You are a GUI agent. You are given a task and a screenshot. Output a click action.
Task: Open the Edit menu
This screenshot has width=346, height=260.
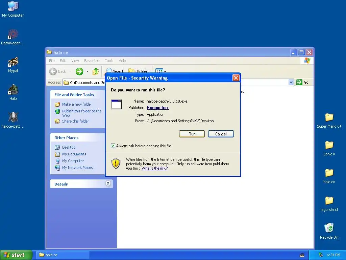click(63, 61)
